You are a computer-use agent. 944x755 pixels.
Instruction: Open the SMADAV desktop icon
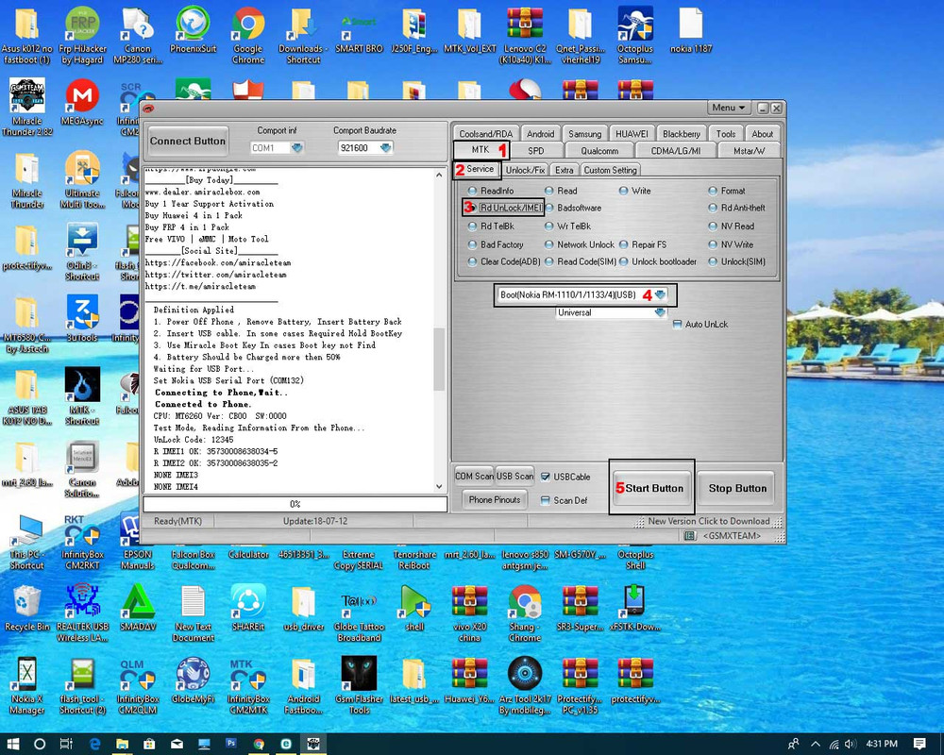tap(138, 608)
